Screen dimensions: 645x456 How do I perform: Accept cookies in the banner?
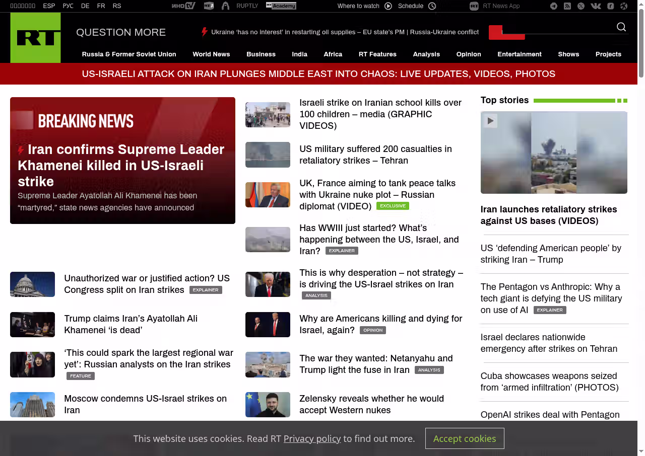(464, 438)
